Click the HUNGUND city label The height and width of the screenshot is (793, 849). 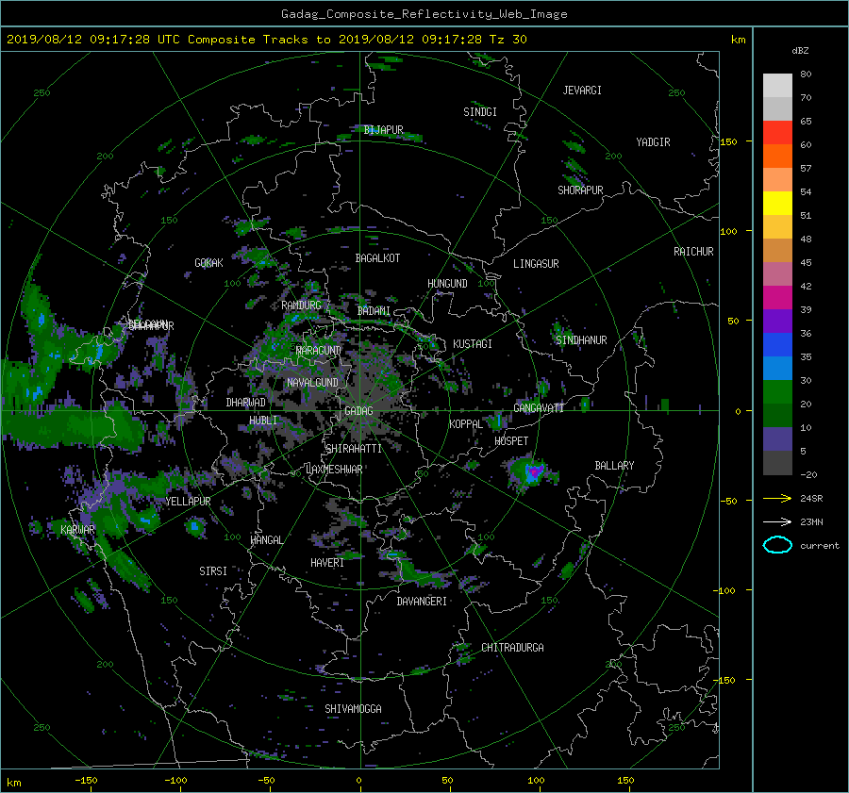pos(447,284)
